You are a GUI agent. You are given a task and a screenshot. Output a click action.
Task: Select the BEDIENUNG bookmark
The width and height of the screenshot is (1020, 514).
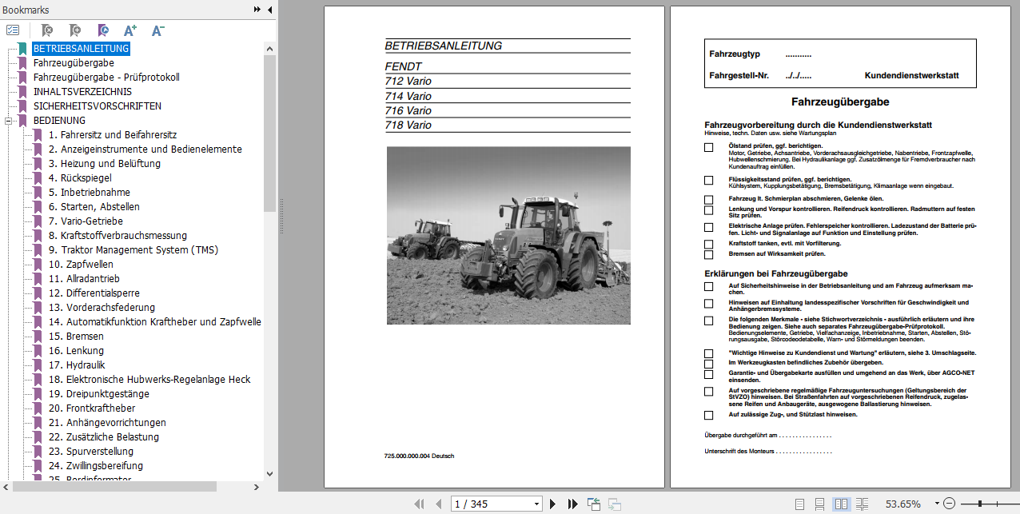pos(59,121)
